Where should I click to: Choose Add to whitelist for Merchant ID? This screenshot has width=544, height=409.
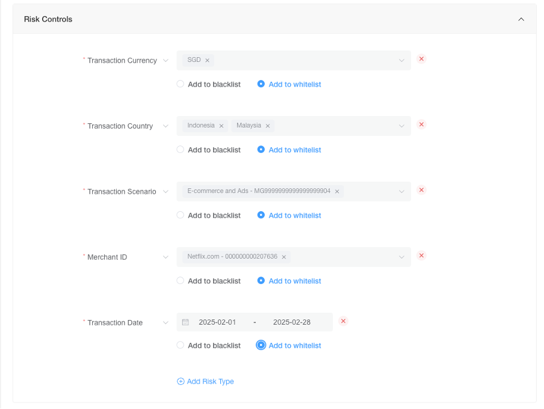(289, 281)
